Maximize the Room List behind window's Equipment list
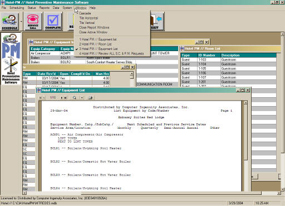Screen dimensions: 285x206 coord(202,42)
